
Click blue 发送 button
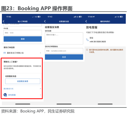coord(64,57)
